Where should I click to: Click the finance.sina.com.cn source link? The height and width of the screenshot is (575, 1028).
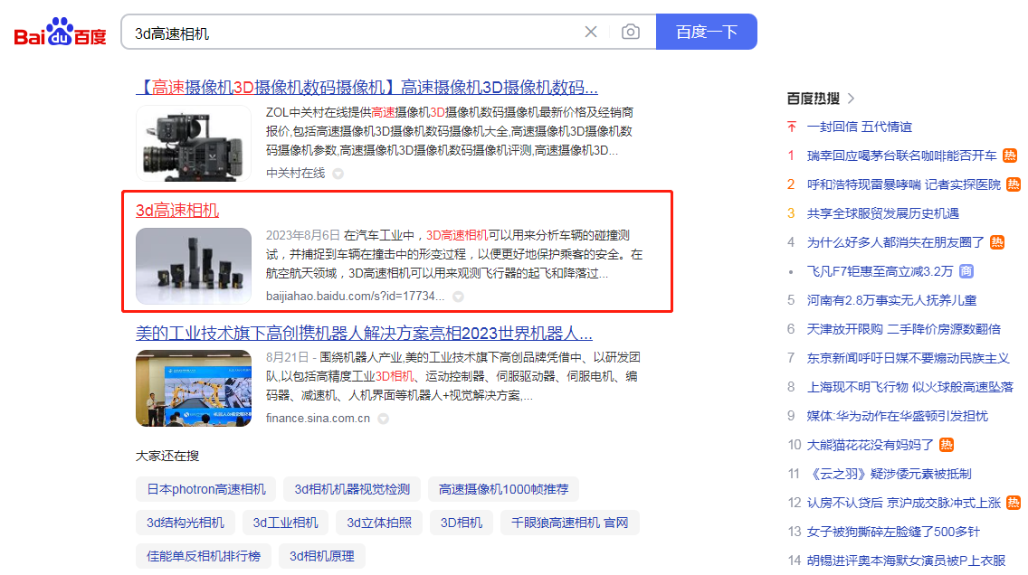pyautogui.click(x=318, y=418)
